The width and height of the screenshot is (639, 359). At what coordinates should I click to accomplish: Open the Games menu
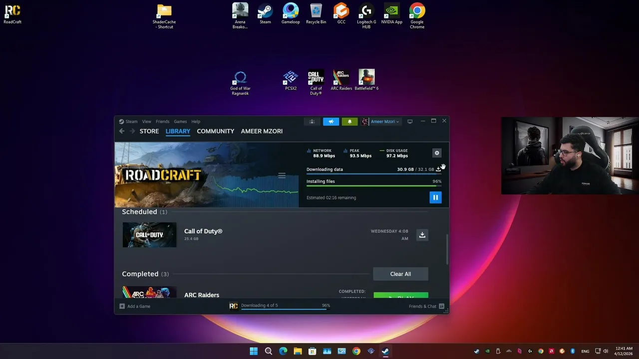click(180, 122)
